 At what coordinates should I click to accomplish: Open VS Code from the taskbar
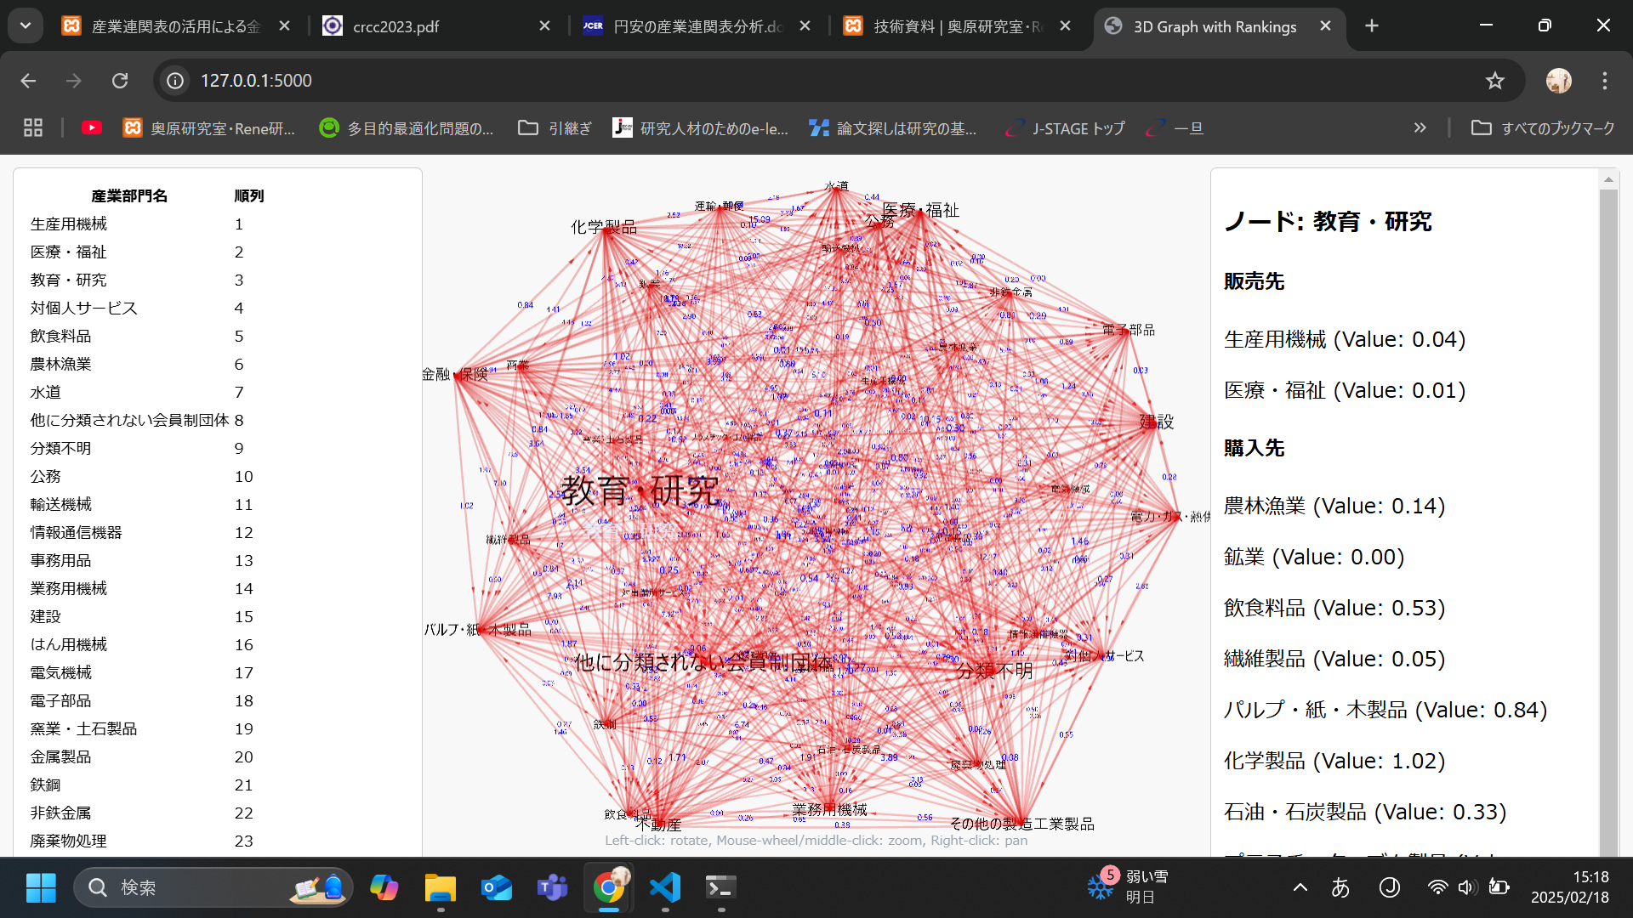[x=665, y=887]
